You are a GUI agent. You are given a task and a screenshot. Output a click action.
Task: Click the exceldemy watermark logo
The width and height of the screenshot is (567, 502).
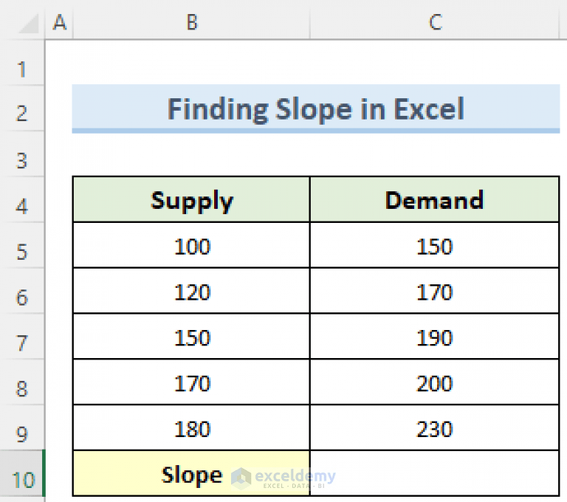(283, 478)
